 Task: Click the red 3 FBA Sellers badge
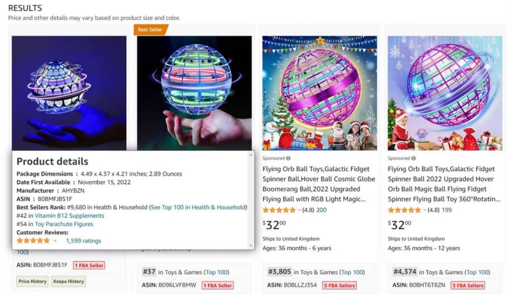(x=467, y=285)
